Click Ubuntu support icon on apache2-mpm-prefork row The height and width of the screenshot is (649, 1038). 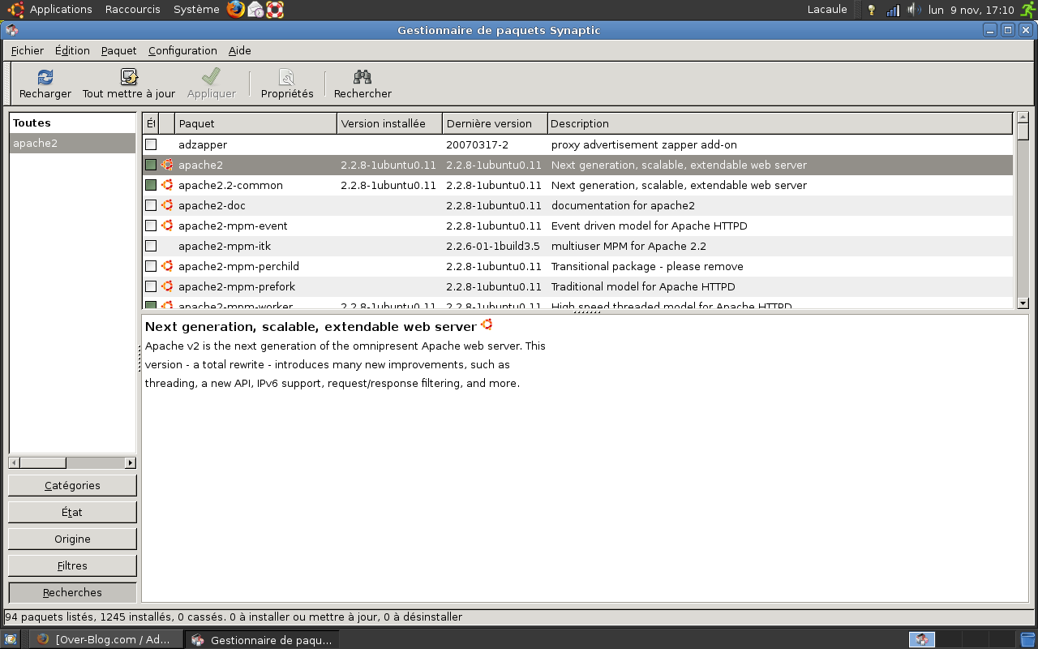[167, 286]
